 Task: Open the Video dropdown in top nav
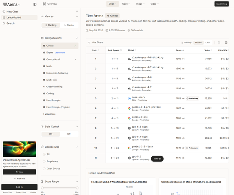(154, 4)
